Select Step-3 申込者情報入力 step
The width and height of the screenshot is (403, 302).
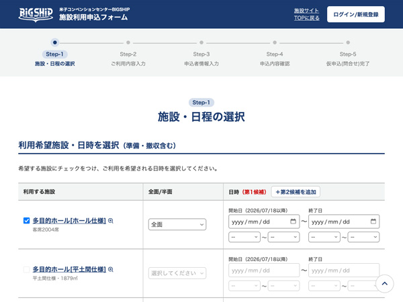tap(201, 53)
